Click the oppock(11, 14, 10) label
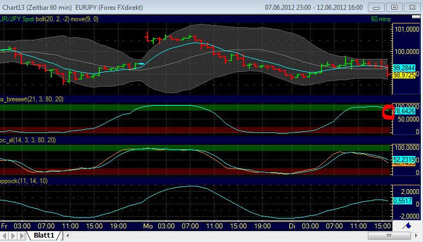 coord(23,181)
